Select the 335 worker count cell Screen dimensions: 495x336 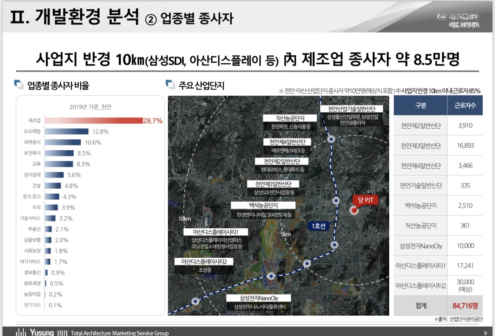[x=465, y=185]
